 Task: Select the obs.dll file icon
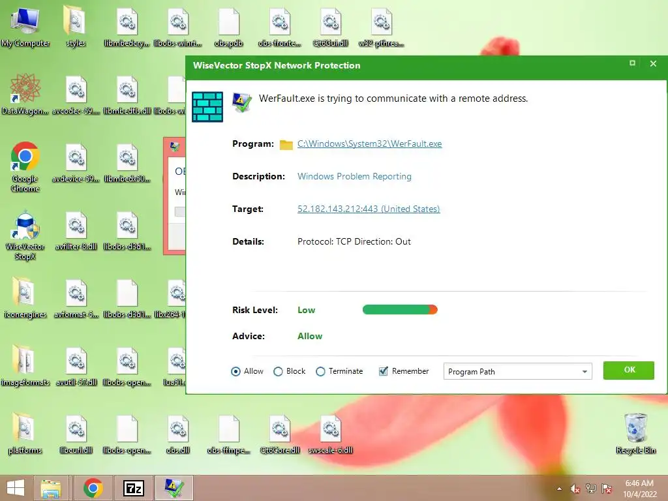[x=178, y=433]
